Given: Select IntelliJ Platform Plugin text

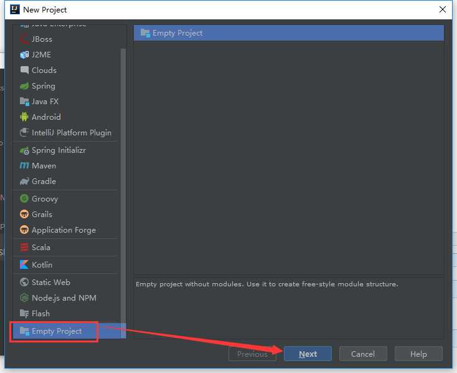Looking at the screenshot, I should [72, 133].
